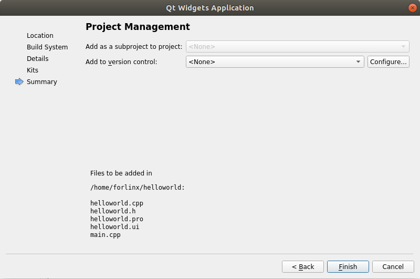
Task: Click helloworld.pro in the file list
Action: [117, 219]
